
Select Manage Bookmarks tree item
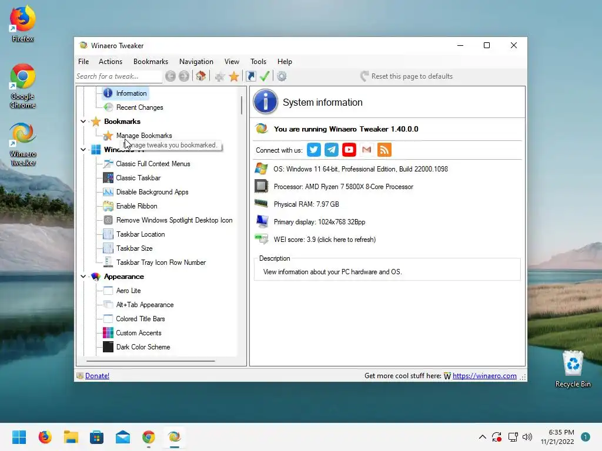click(x=144, y=136)
